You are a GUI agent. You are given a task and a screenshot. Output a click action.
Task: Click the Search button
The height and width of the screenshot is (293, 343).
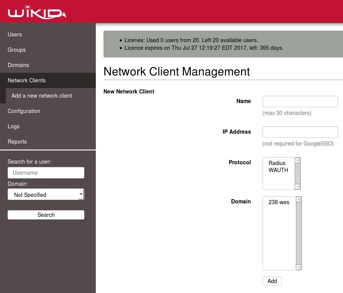[x=46, y=215]
